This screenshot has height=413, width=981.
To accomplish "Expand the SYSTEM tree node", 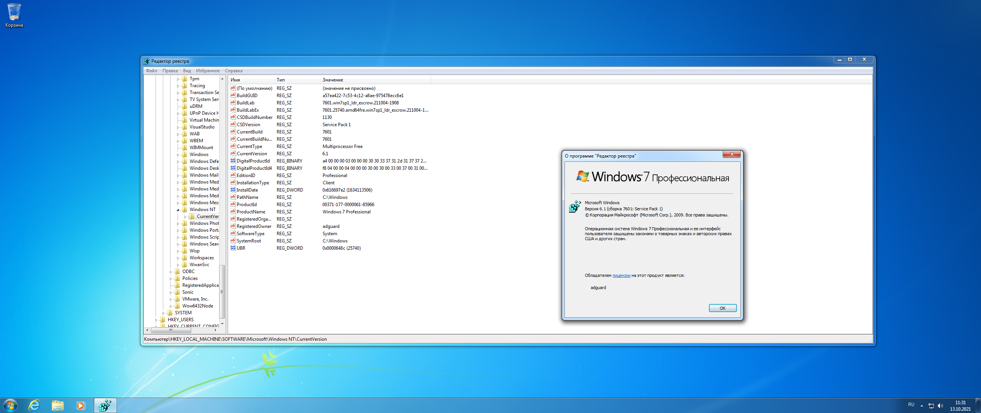I will (x=163, y=313).
